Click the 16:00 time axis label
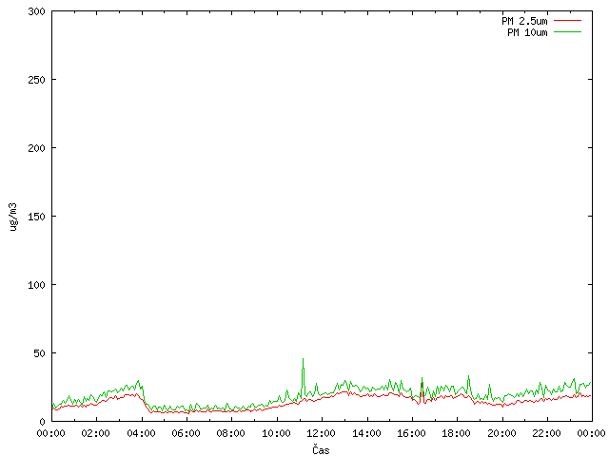Viewport: 609px width, 456px height. 411,433
